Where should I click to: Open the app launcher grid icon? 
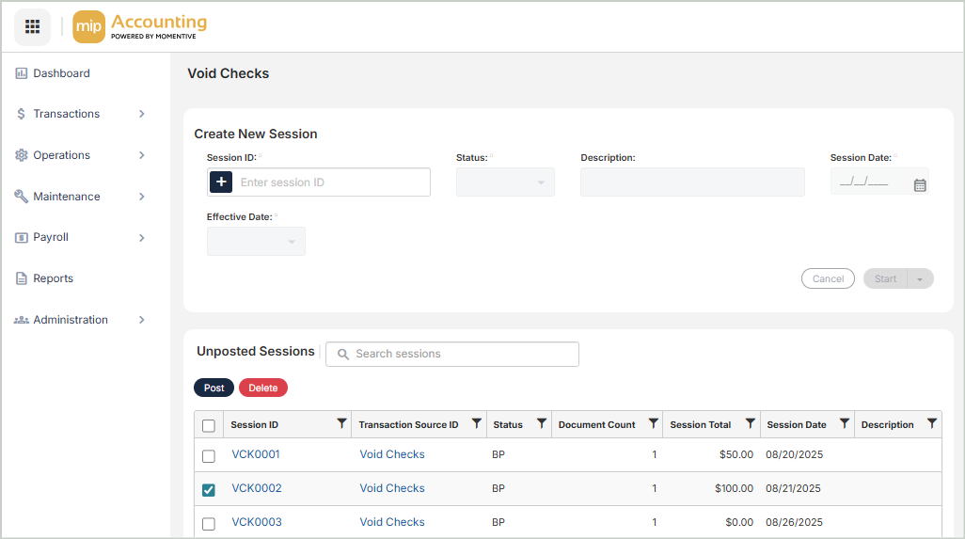[x=32, y=26]
